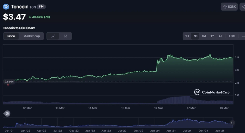This screenshot has width=245, height=133.
Task: Switch to line chart view
Action: [x=53, y=36]
